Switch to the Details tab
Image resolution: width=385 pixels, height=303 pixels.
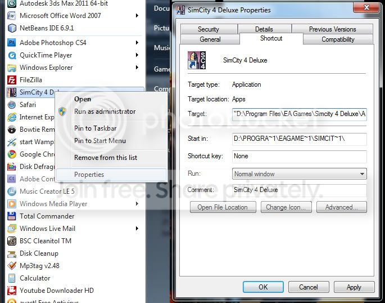pos(264,29)
